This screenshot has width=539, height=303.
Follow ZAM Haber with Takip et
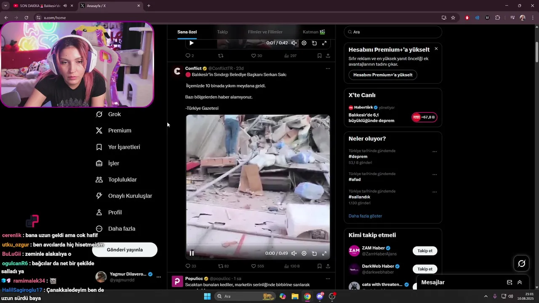click(x=425, y=251)
